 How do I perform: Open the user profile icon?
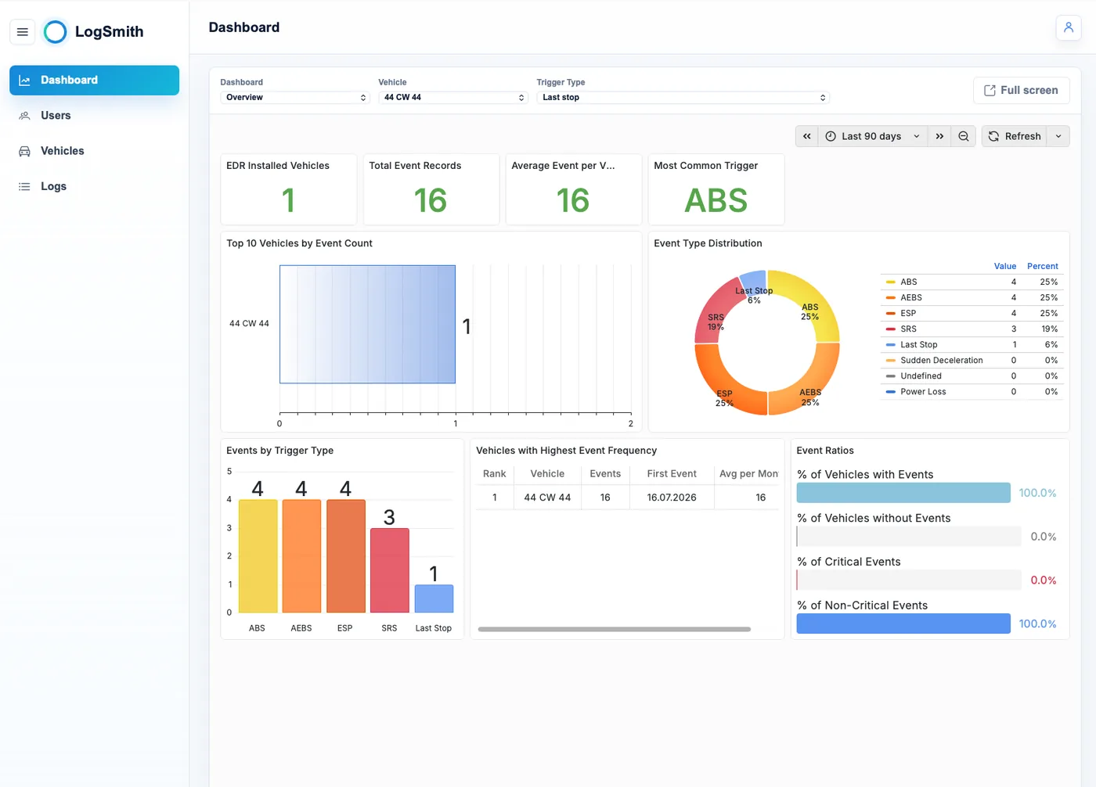pos(1069,27)
